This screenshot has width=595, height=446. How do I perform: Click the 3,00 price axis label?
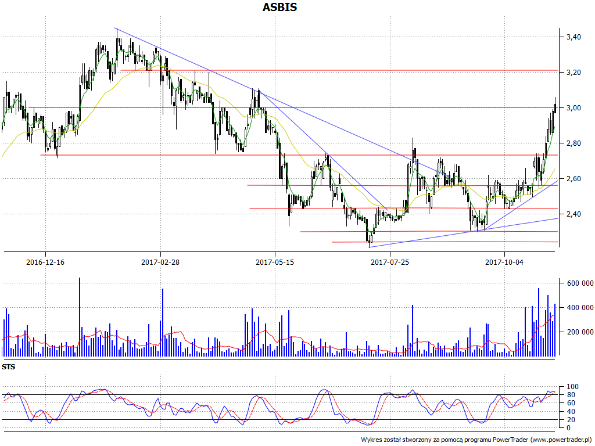click(x=574, y=107)
